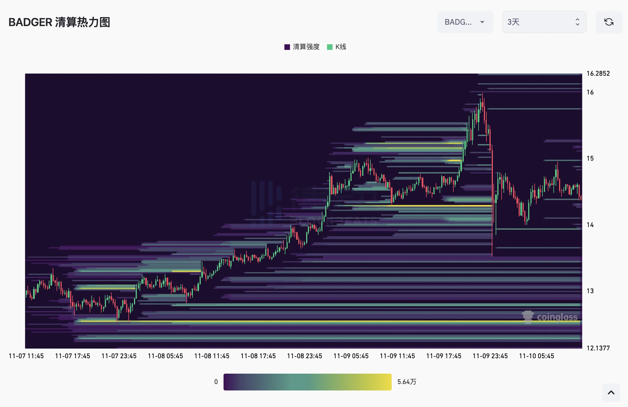Click the 12.1377 bottom price label

[598, 348]
